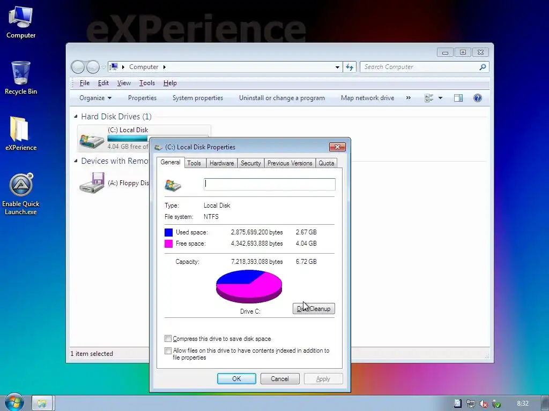Open the Help menu
The image size is (549, 411).
(170, 83)
